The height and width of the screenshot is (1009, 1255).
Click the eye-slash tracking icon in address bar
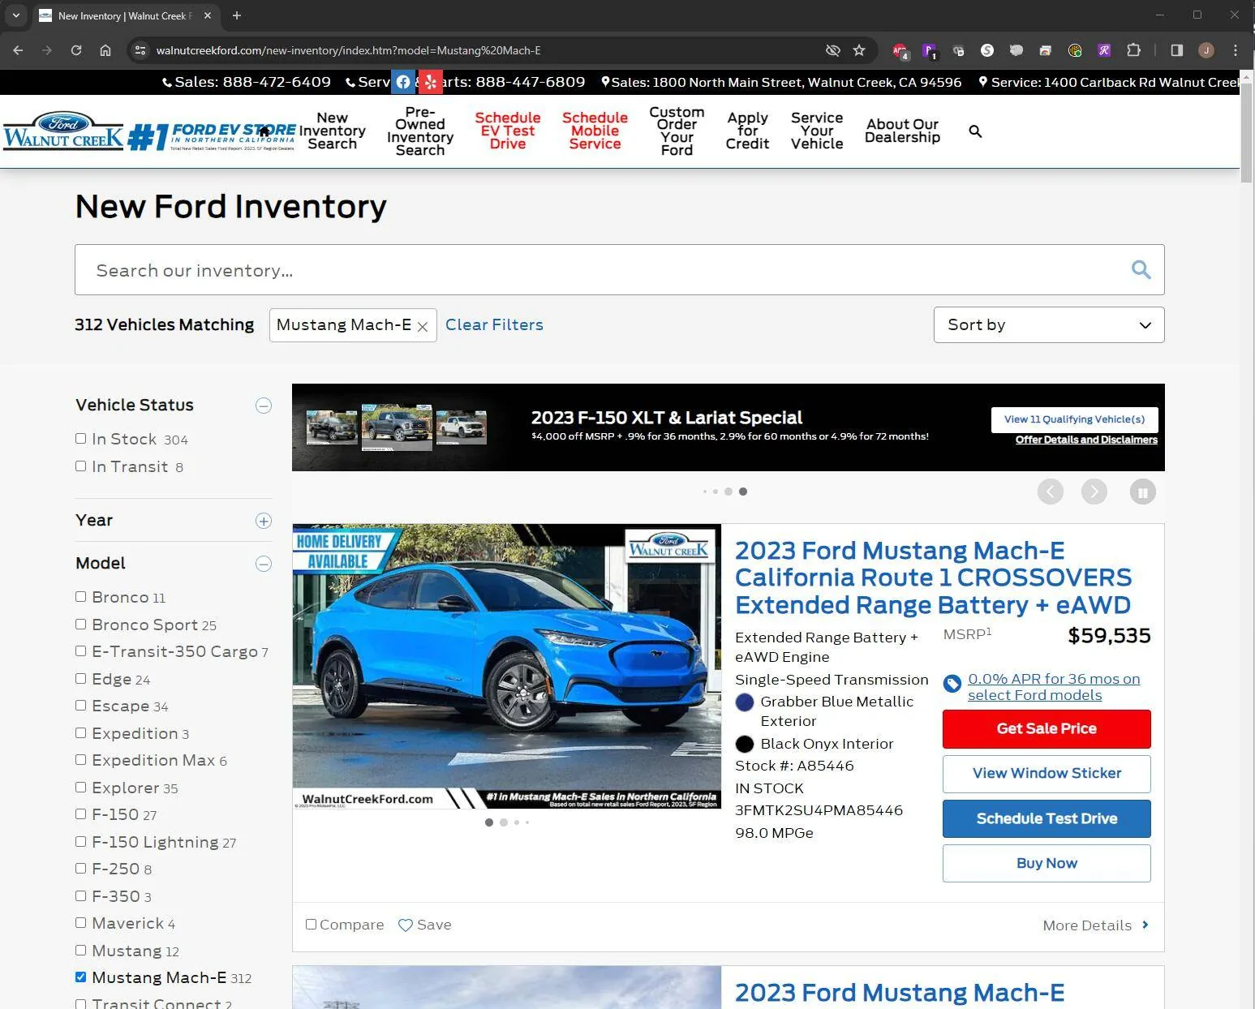point(832,50)
